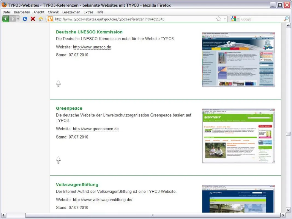Open the Lesezeichen menu
Screen dimensions: 292x219
71,12
